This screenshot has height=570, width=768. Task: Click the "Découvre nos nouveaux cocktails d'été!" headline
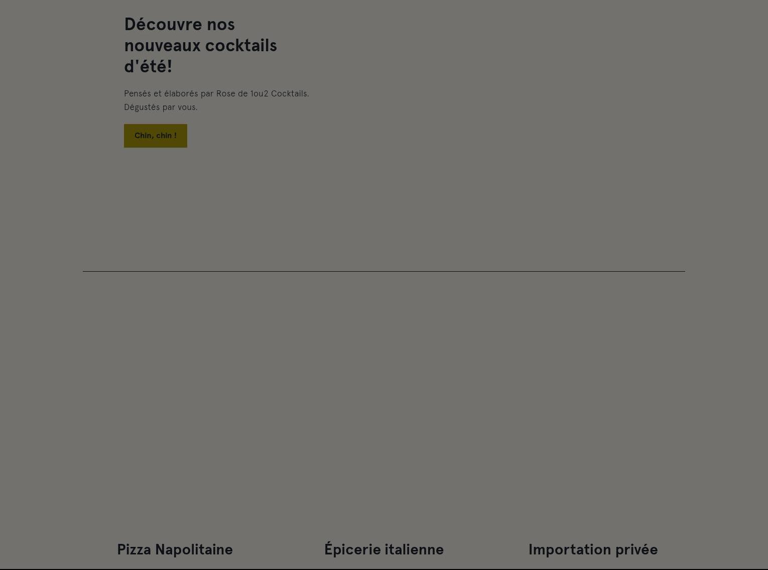click(x=201, y=45)
